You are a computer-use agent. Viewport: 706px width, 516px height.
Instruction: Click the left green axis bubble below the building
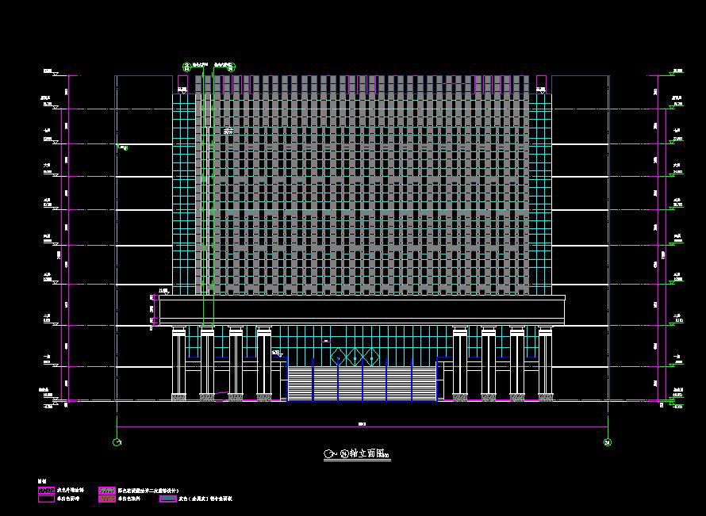(117, 442)
